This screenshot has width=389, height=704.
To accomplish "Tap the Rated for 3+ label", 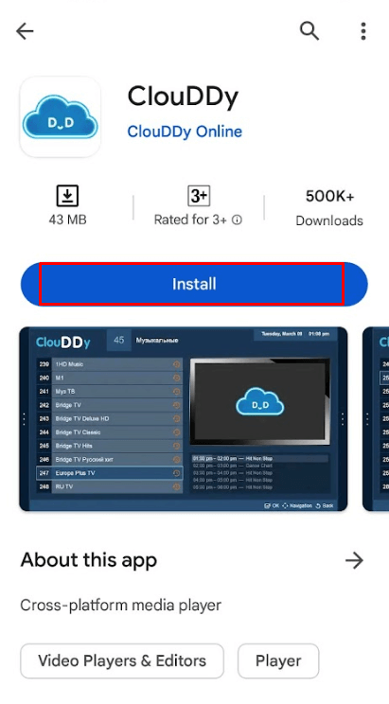I will (190, 220).
